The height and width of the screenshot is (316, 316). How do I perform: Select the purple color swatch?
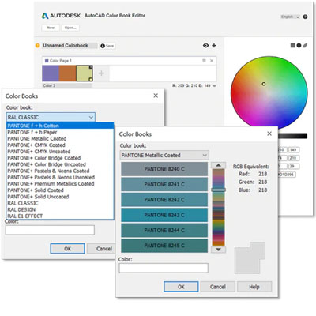[x=51, y=73]
